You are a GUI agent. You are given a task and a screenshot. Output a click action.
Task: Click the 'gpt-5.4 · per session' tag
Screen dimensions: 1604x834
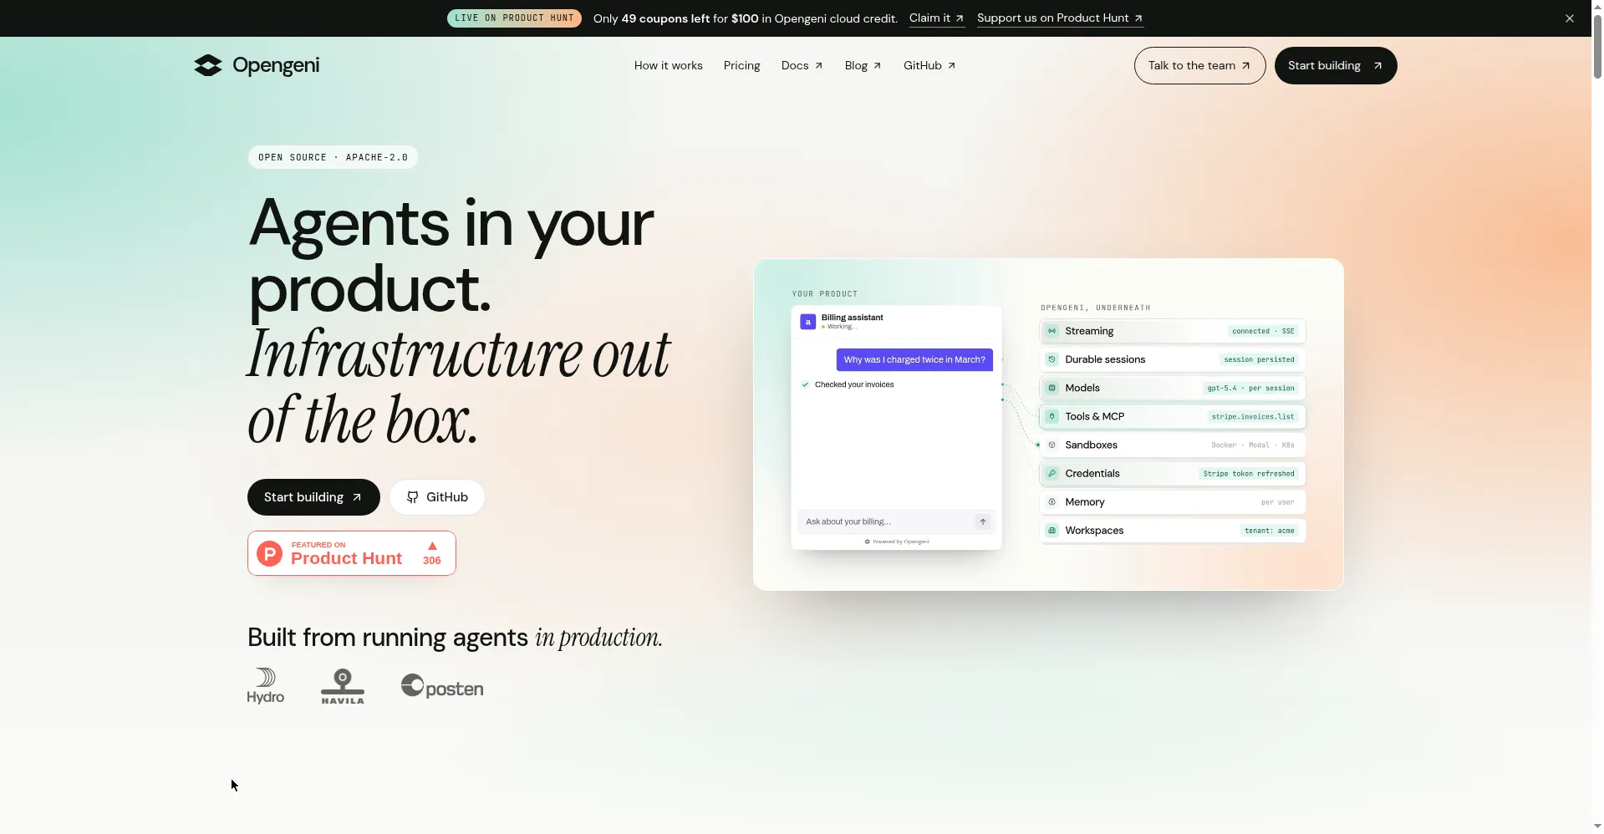1250,388
